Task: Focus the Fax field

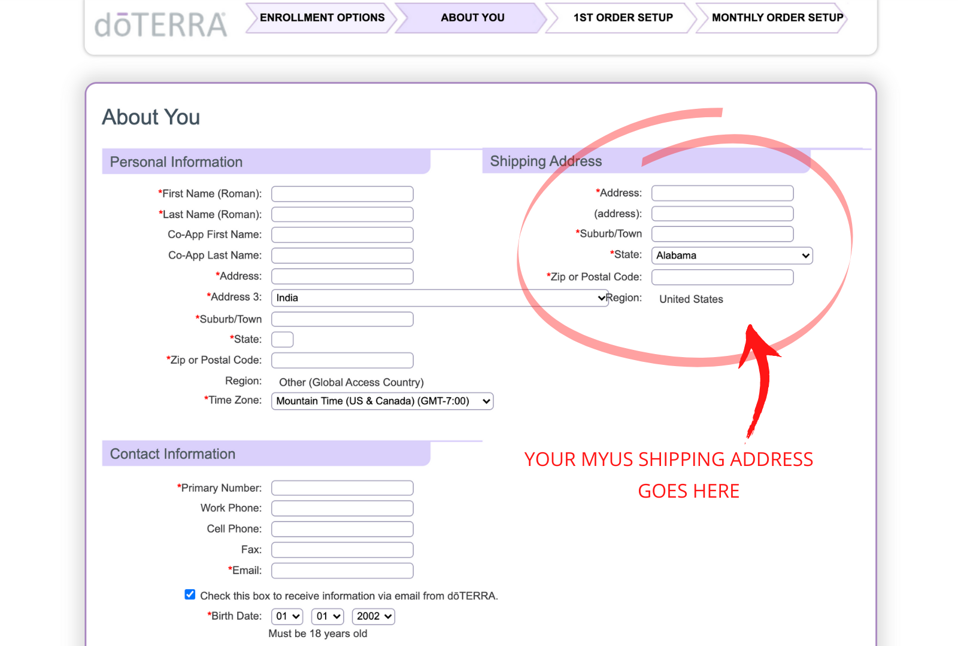Action: [x=342, y=550]
